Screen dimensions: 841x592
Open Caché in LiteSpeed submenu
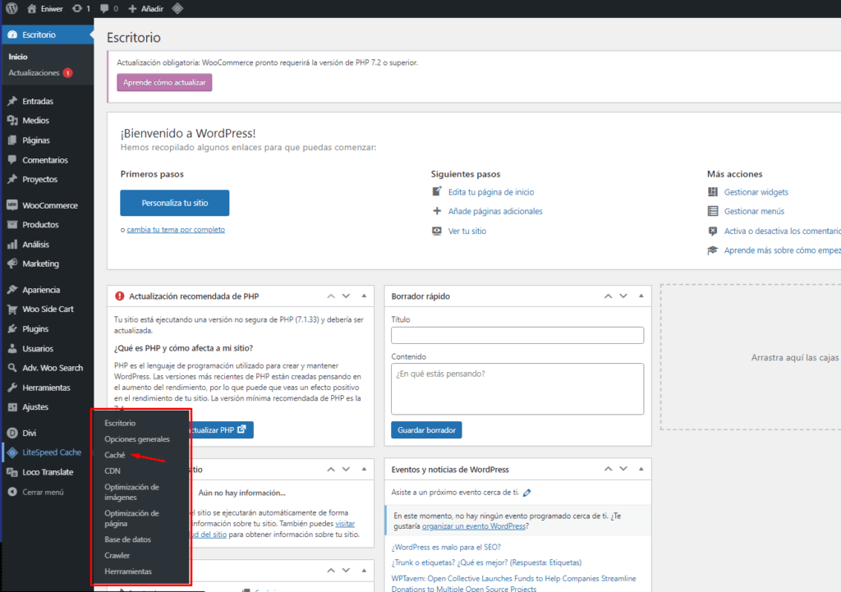(115, 455)
